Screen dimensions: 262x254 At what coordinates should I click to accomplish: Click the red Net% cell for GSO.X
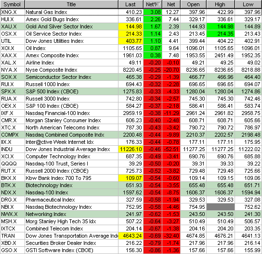click(x=153, y=250)
